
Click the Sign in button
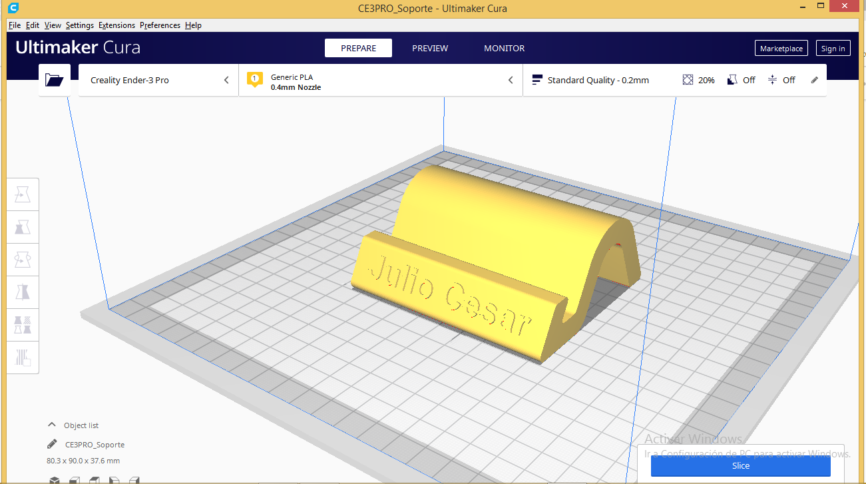click(833, 49)
